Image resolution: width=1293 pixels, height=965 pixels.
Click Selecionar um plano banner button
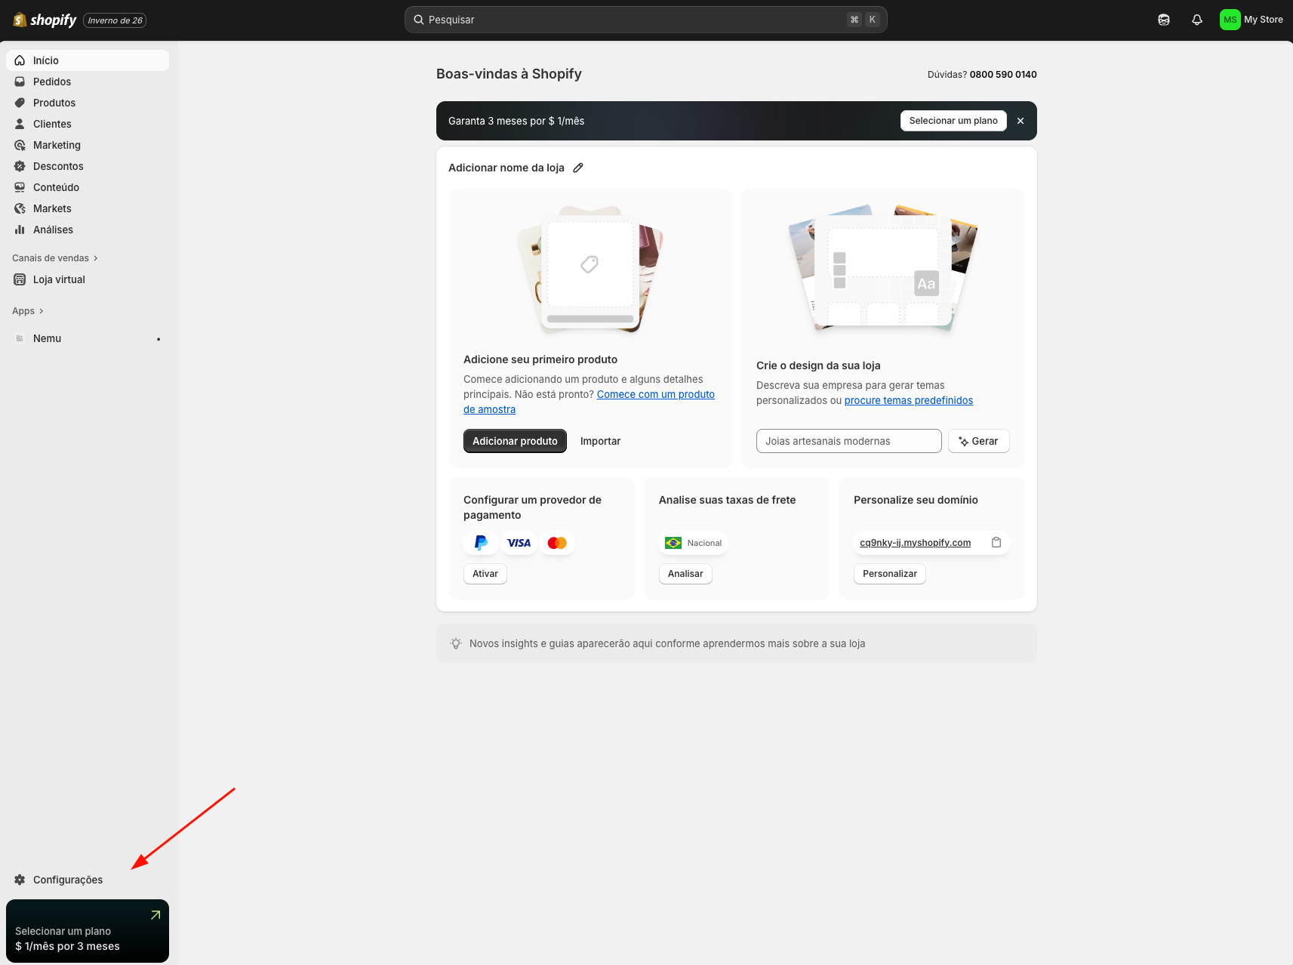click(x=953, y=121)
